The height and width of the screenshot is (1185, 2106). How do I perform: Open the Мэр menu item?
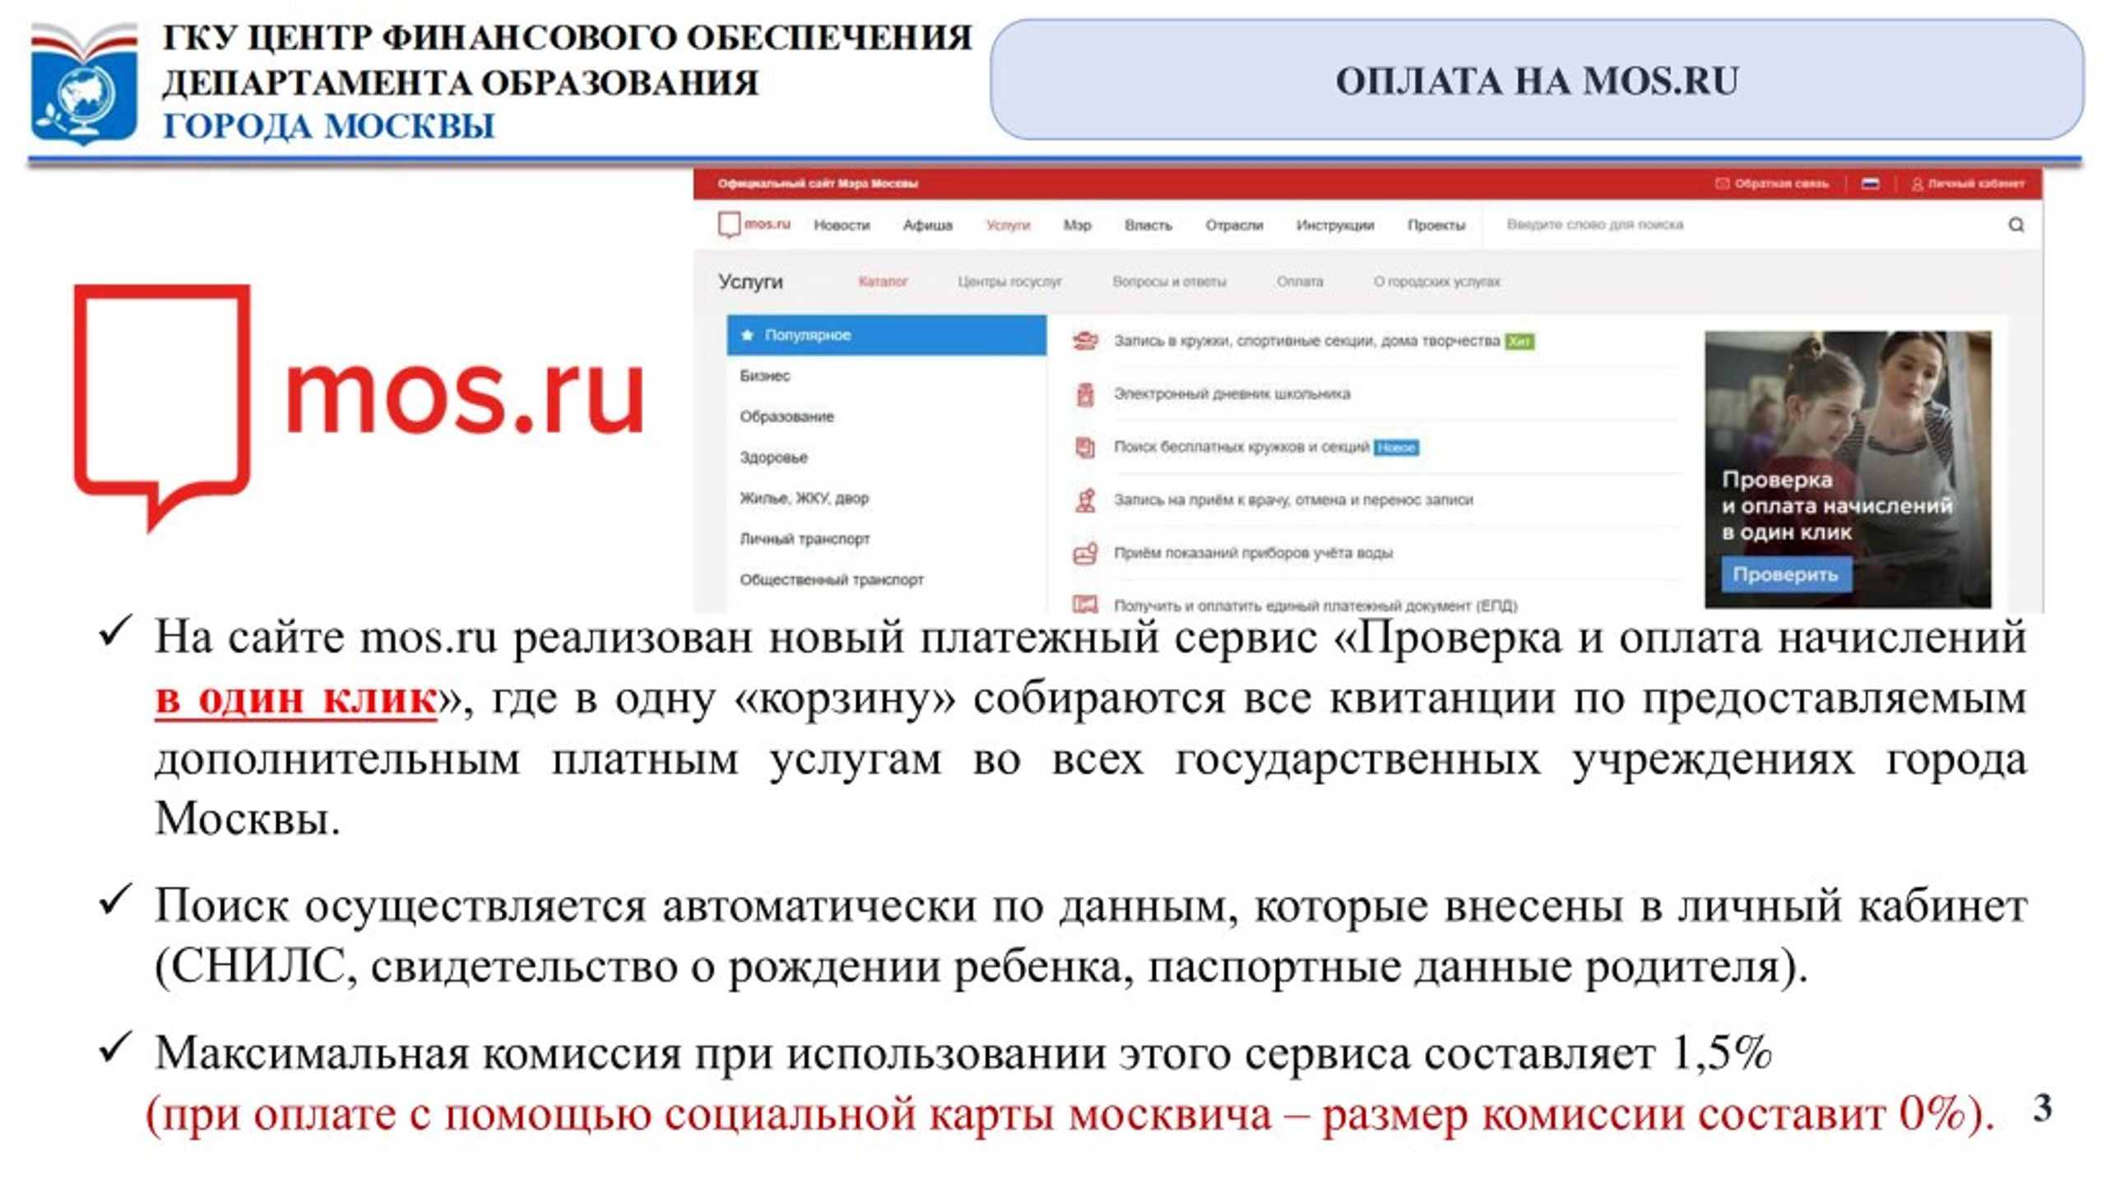pyautogui.click(x=1077, y=225)
